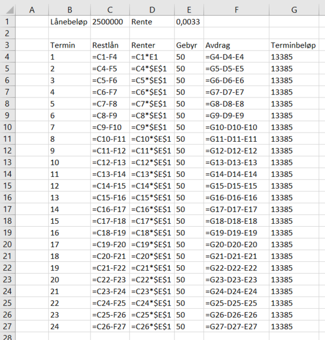Image resolution: width=325 pixels, height=340 pixels.
Task: Click the Gebyr header cell
Action: [189, 45]
